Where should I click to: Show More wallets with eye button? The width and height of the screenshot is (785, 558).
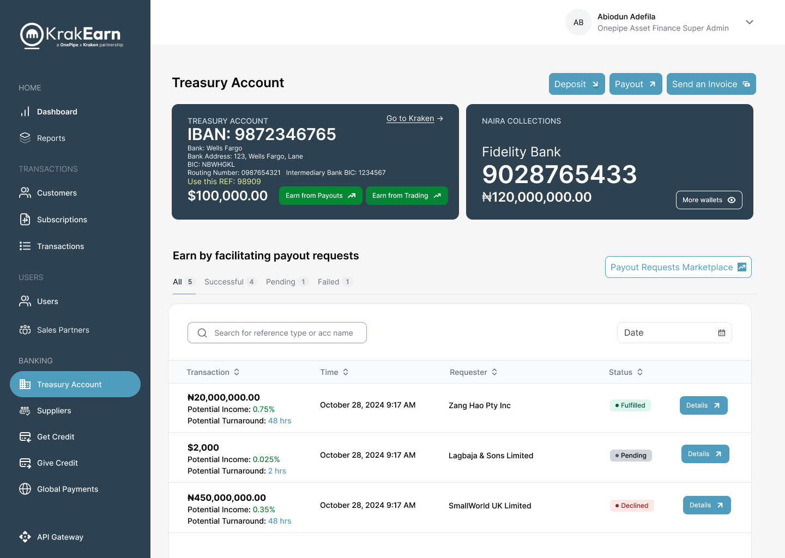[x=709, y=200]
